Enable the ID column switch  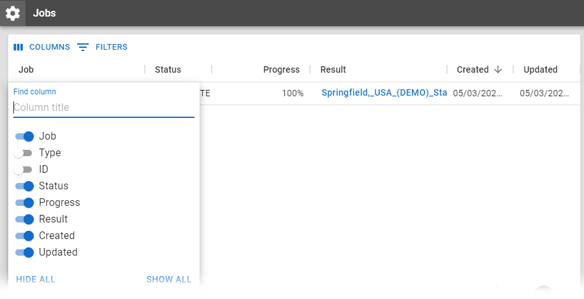[x=23, y=170]
